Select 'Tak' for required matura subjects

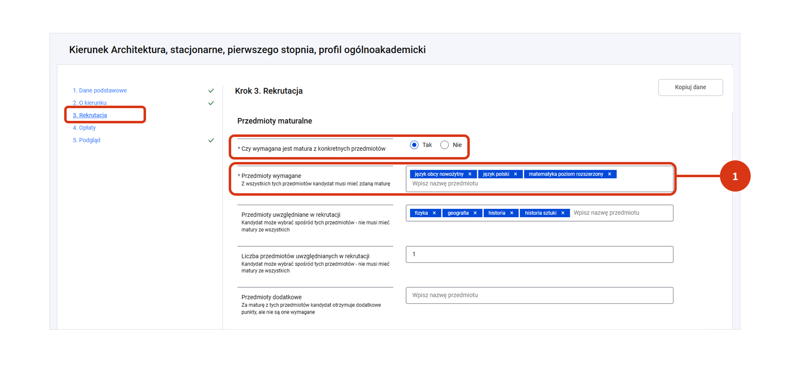click(414, 145)
